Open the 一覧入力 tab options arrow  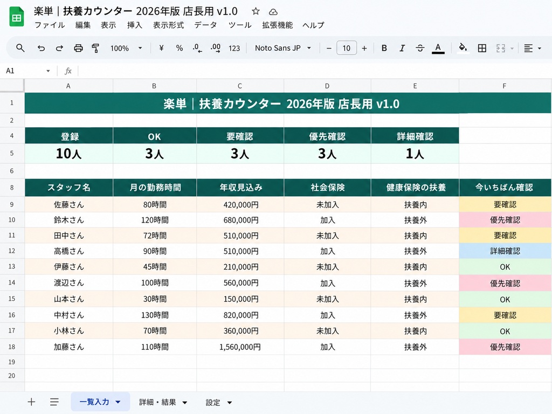click(118, 402)
